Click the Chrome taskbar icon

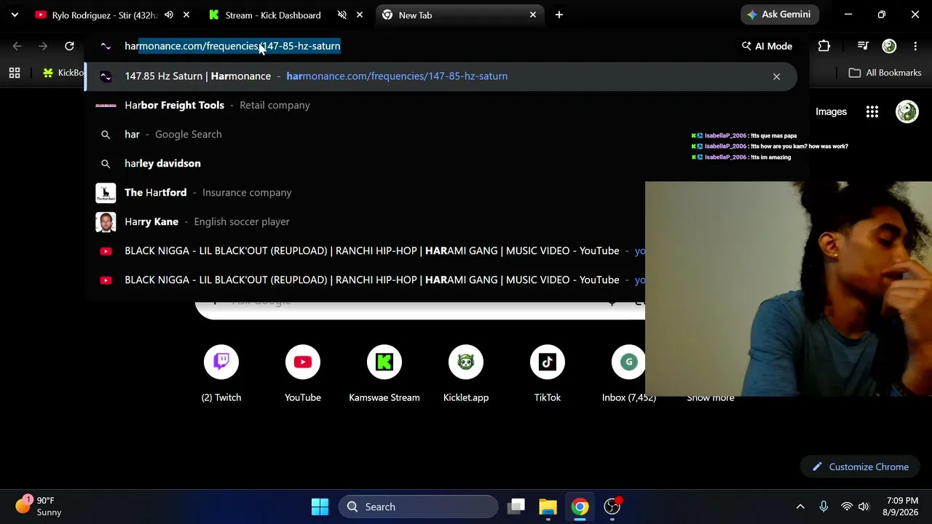pyautogui.click(x=580, y=507)
